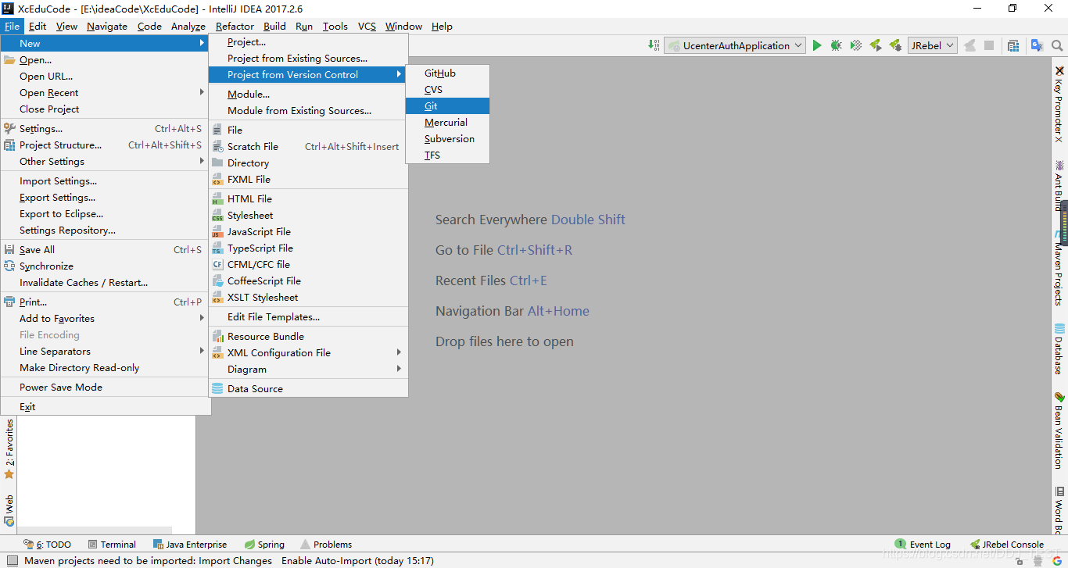1068x568 pixels.
Task: Toggle Power Save Mode
Action: click(x=106, y=387)
